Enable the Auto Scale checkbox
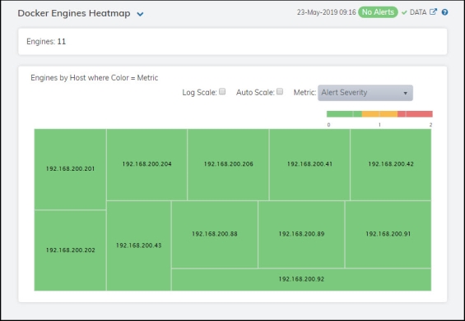 click(x=280, y=92)
